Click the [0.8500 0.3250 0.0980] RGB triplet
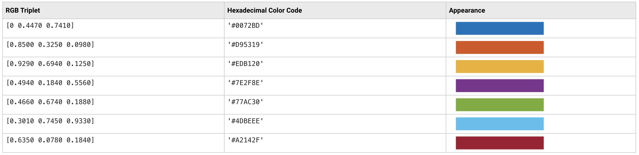 click(x=50, y=45)
